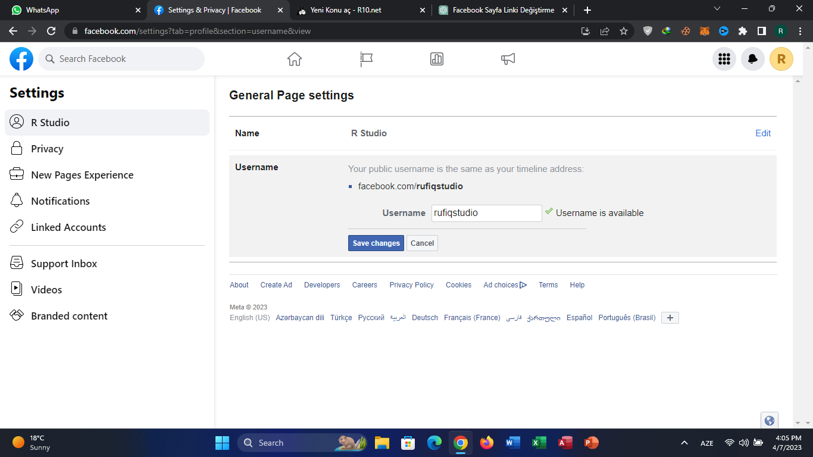This screenshot has width=813, height=457.
Task: Click the install app icon in address bar
Action: pos(586,31)
